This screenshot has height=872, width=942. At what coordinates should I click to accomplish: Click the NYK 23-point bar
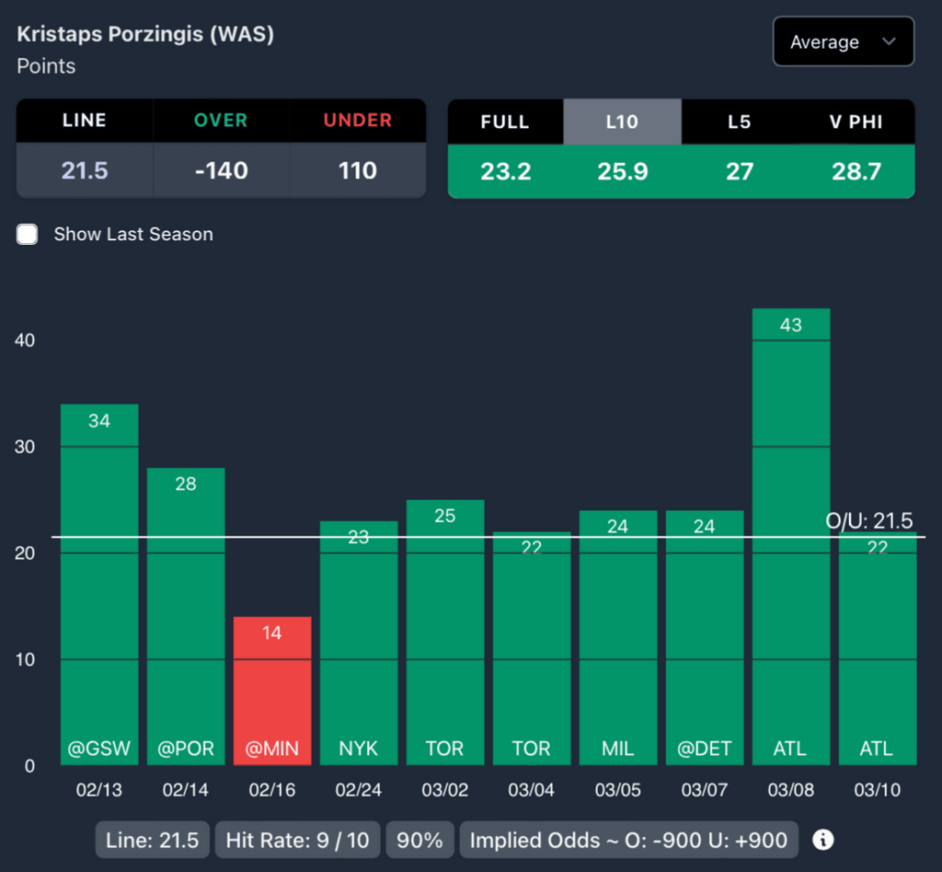[x=359, y=645]
